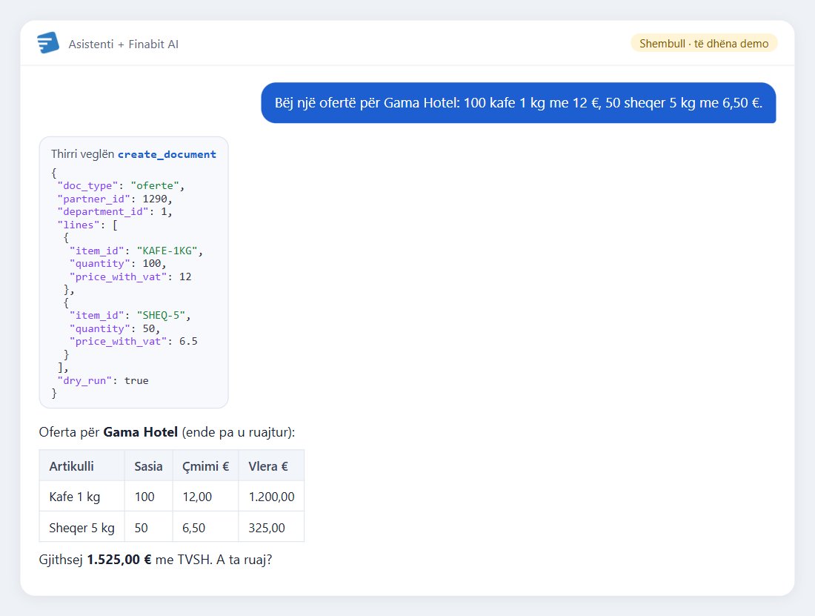
Task: Click the "partner_id": 1290 line
Action: [115, 199]
